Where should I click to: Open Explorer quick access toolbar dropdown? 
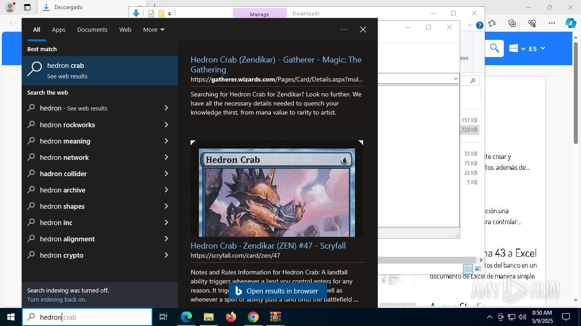(x=169, y=14)
